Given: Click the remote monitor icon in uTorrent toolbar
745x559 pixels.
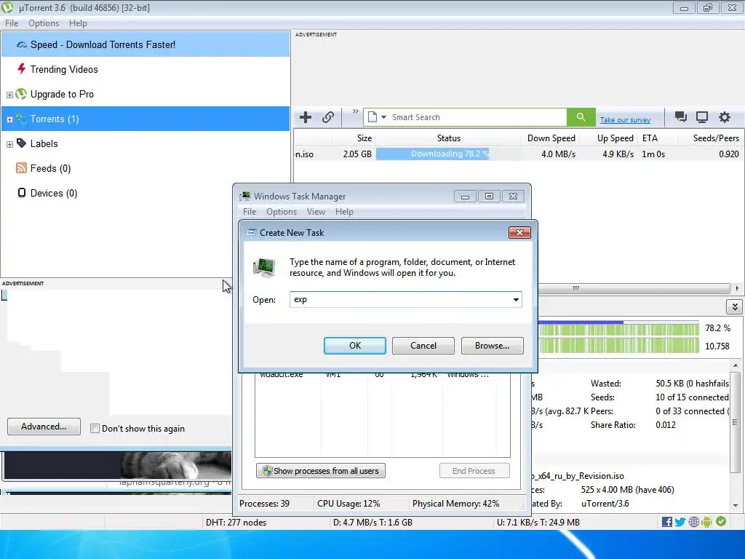Looking at the screenshot, I should point(702,117).
